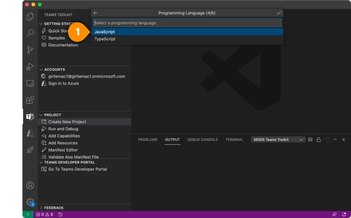The height and width of the screenshot is (218, 351).
Task: Confirm selection with the checkmark icon
Action: [279, 13]
